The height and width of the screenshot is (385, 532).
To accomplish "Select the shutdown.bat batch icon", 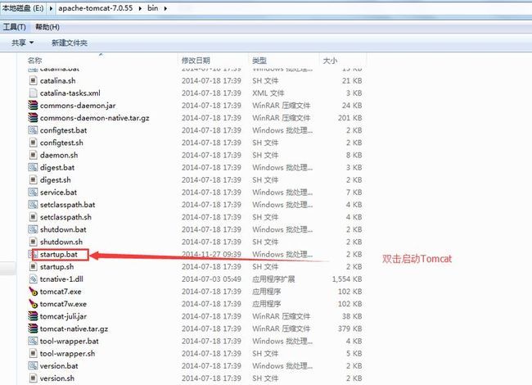I will (33, 229).
